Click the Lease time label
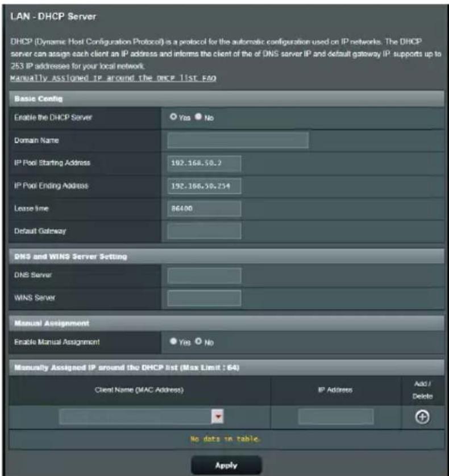The image size is (449, 476). (32, 208)
